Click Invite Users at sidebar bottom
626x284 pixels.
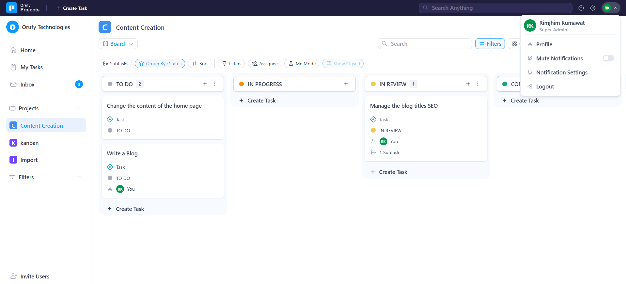[x=35, y=276]
